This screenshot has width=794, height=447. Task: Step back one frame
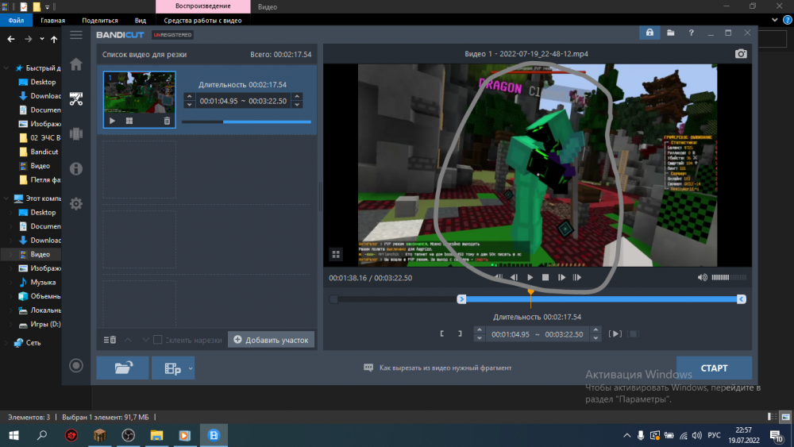pos(514,277)
